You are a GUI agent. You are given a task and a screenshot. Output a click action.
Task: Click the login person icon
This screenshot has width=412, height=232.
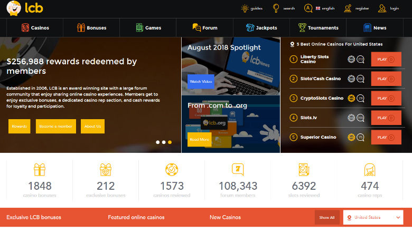pyautogui.click(x=382, y=8)
